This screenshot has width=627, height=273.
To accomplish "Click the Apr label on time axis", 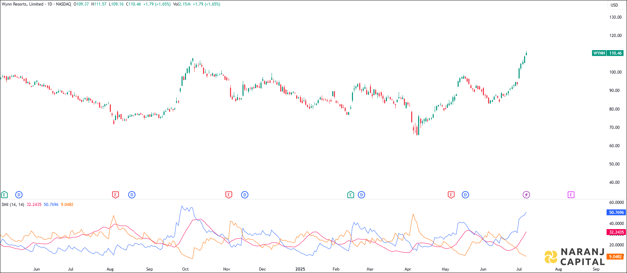I will [x=408, y=269].
